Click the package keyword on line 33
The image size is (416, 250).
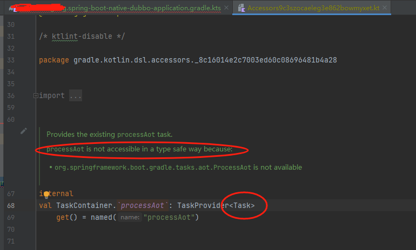tap(54, 60)
